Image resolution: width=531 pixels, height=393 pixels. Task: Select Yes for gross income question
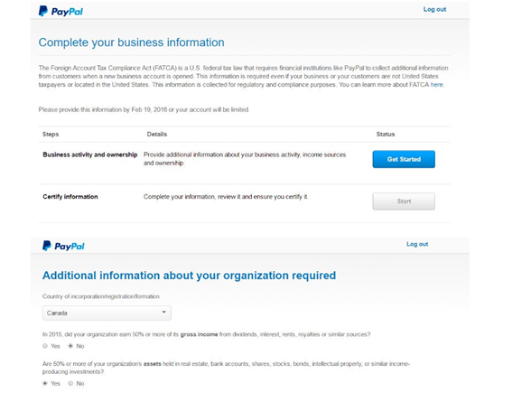pyautogui.click(x=45, y=346)
